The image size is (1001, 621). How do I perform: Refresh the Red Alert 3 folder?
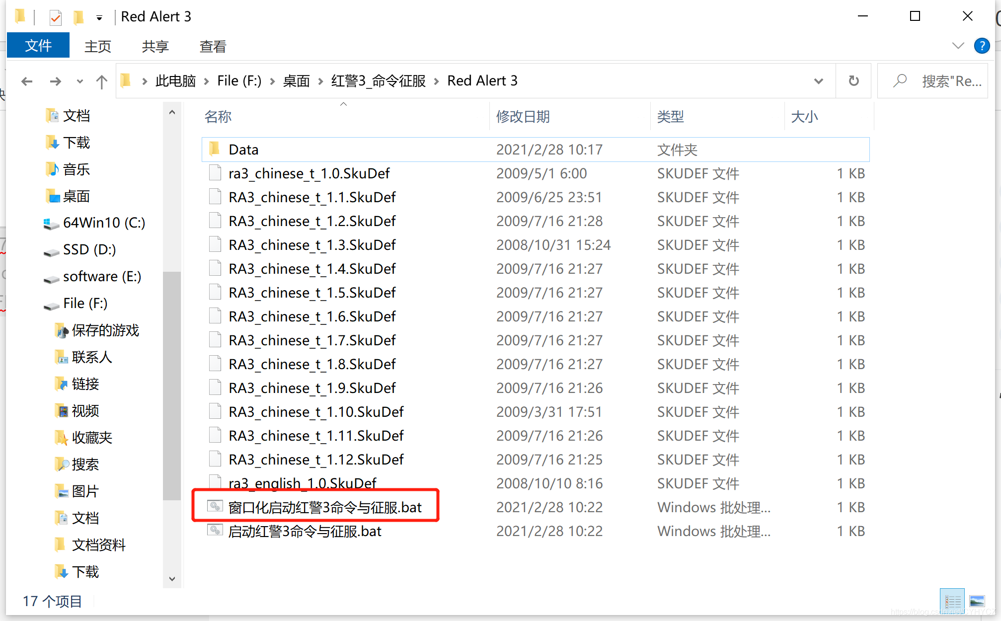853,80
